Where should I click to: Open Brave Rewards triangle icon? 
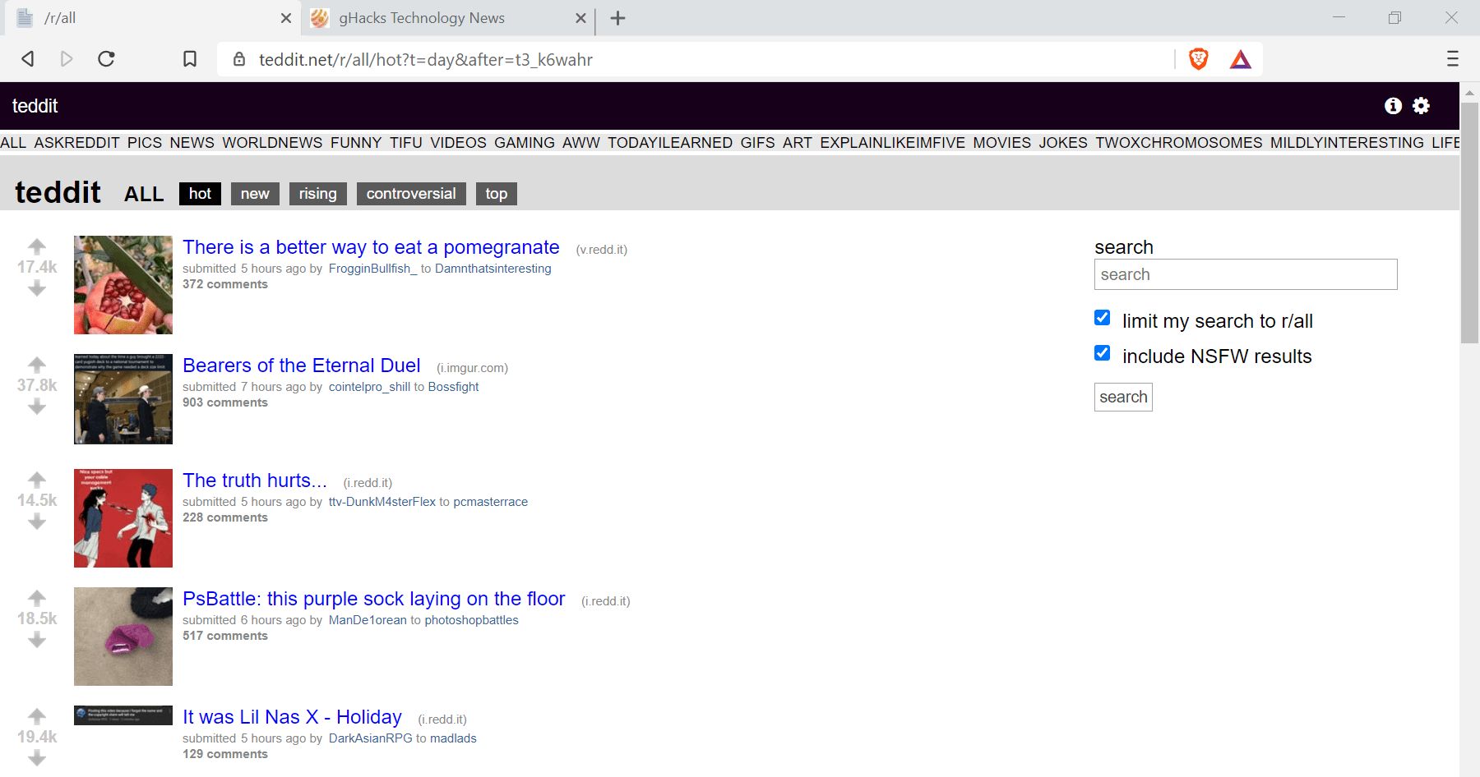(x=1241, y=58)
